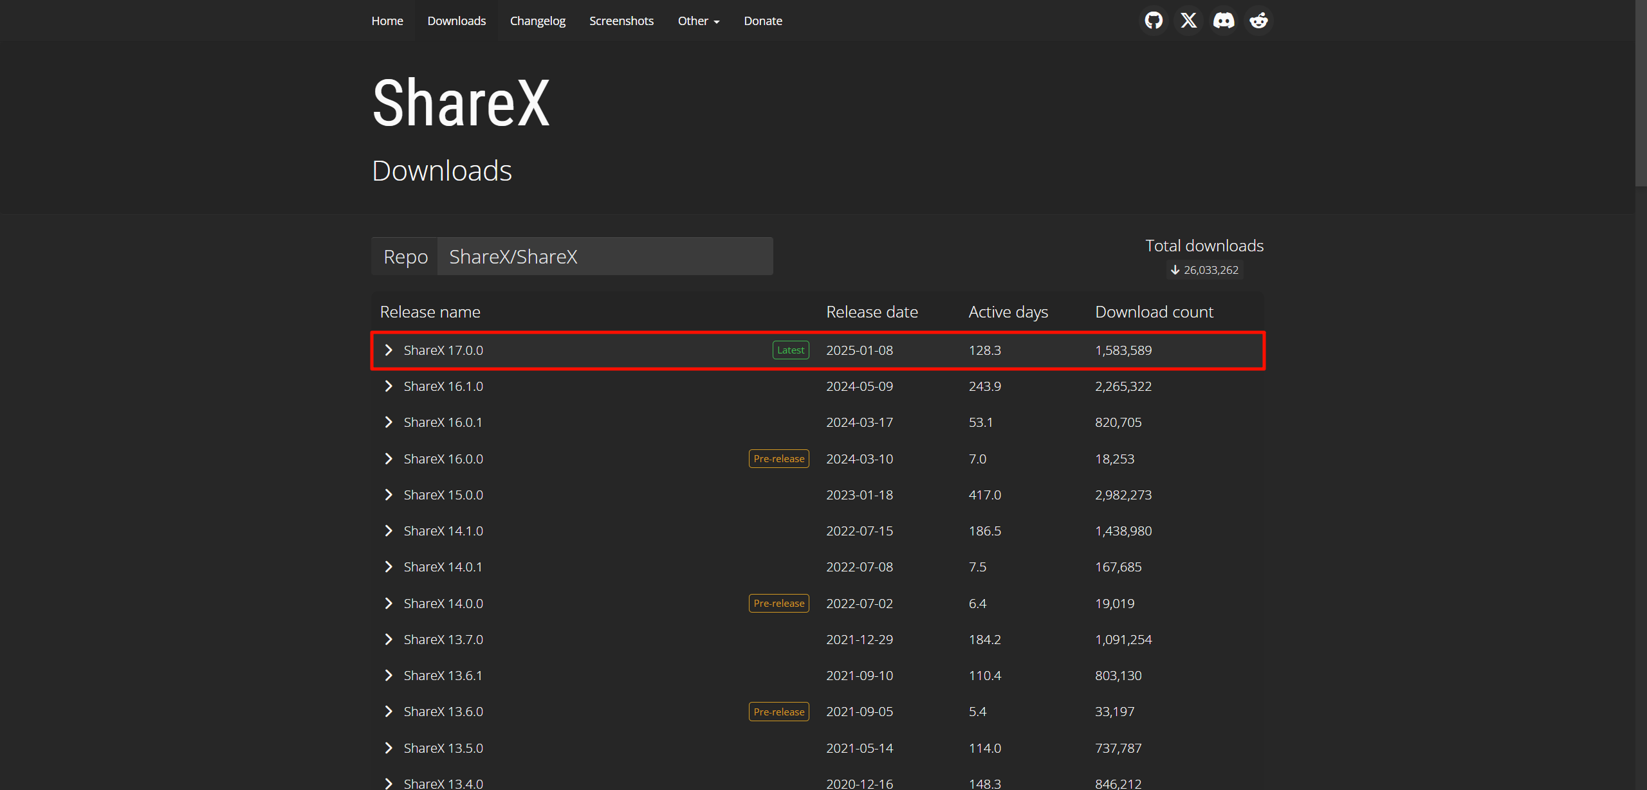1647x790 pixels.
Task: Click Pre-release badge on ShareX 14.0.0
Action: point(778,604)
